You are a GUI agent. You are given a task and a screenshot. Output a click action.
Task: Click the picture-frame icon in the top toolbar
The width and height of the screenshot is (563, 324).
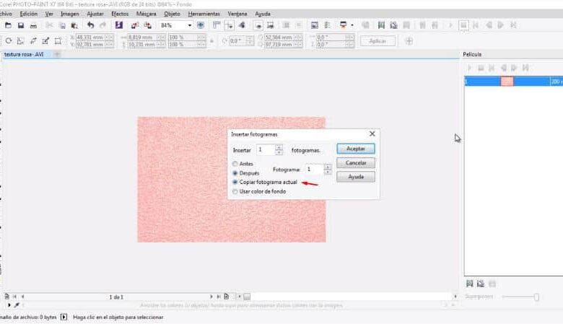pyautogui.click(x=315, y=25)
